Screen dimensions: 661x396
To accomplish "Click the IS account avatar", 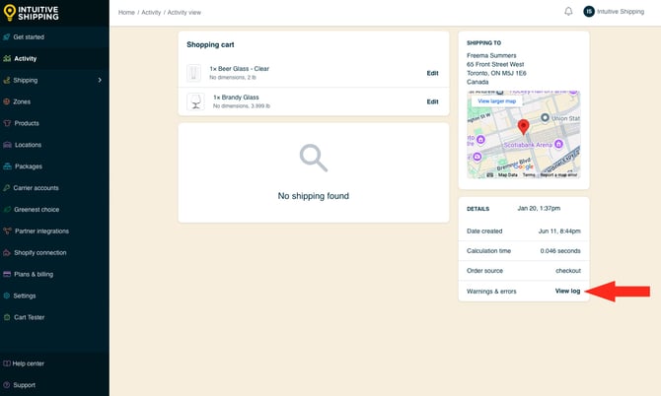I will point(589,12).
